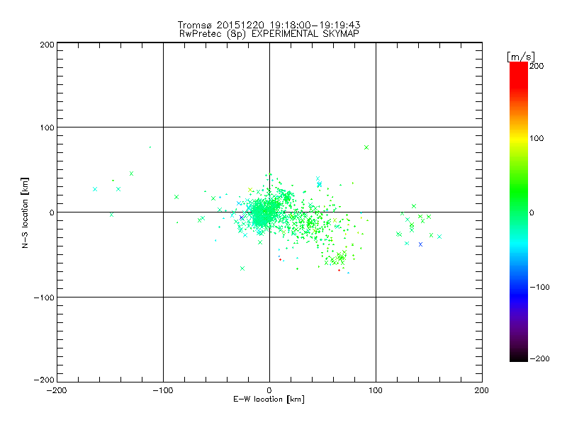
Task: Click the x-axis tick label '-100'
Action: pos(163,390)
